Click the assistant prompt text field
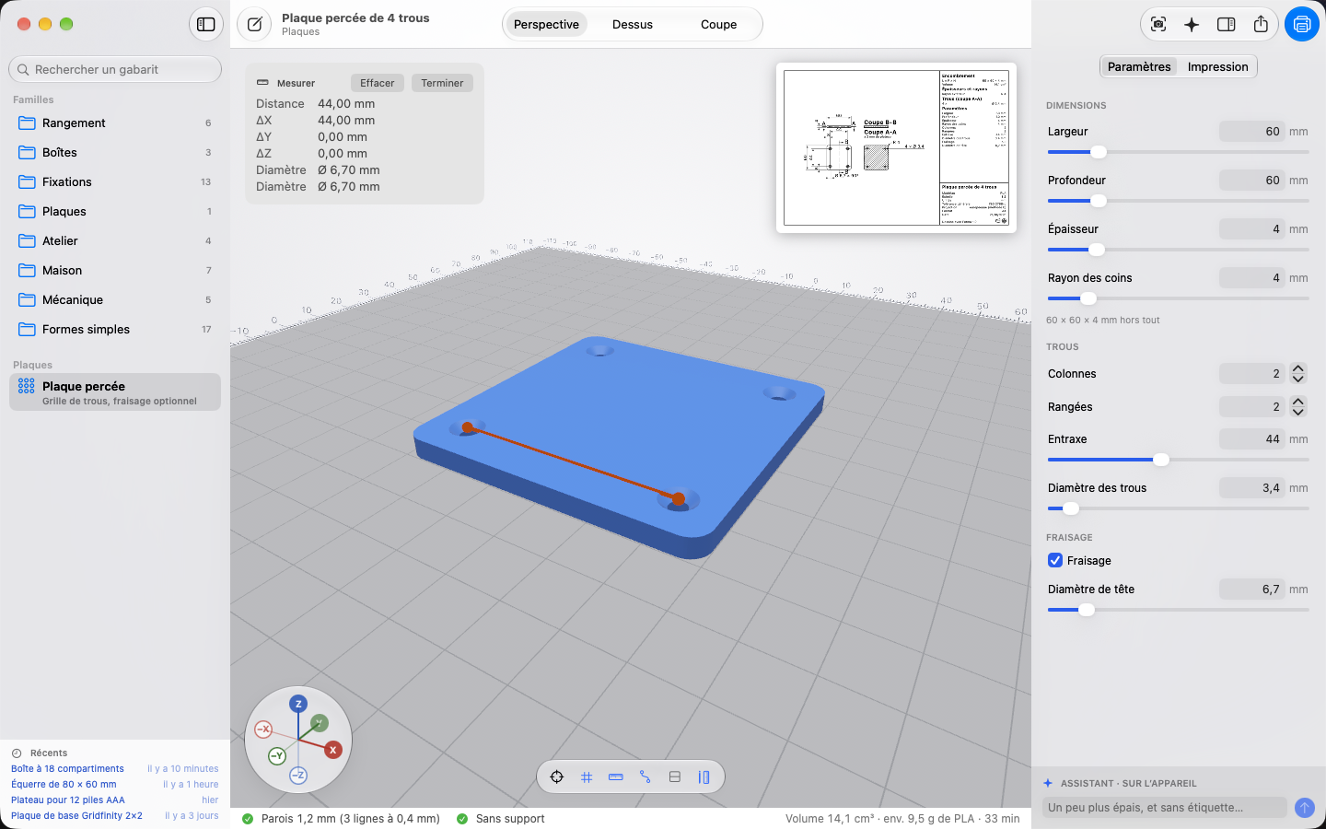The height and width of the screenshot is (829, 1326). (1166, 808)
